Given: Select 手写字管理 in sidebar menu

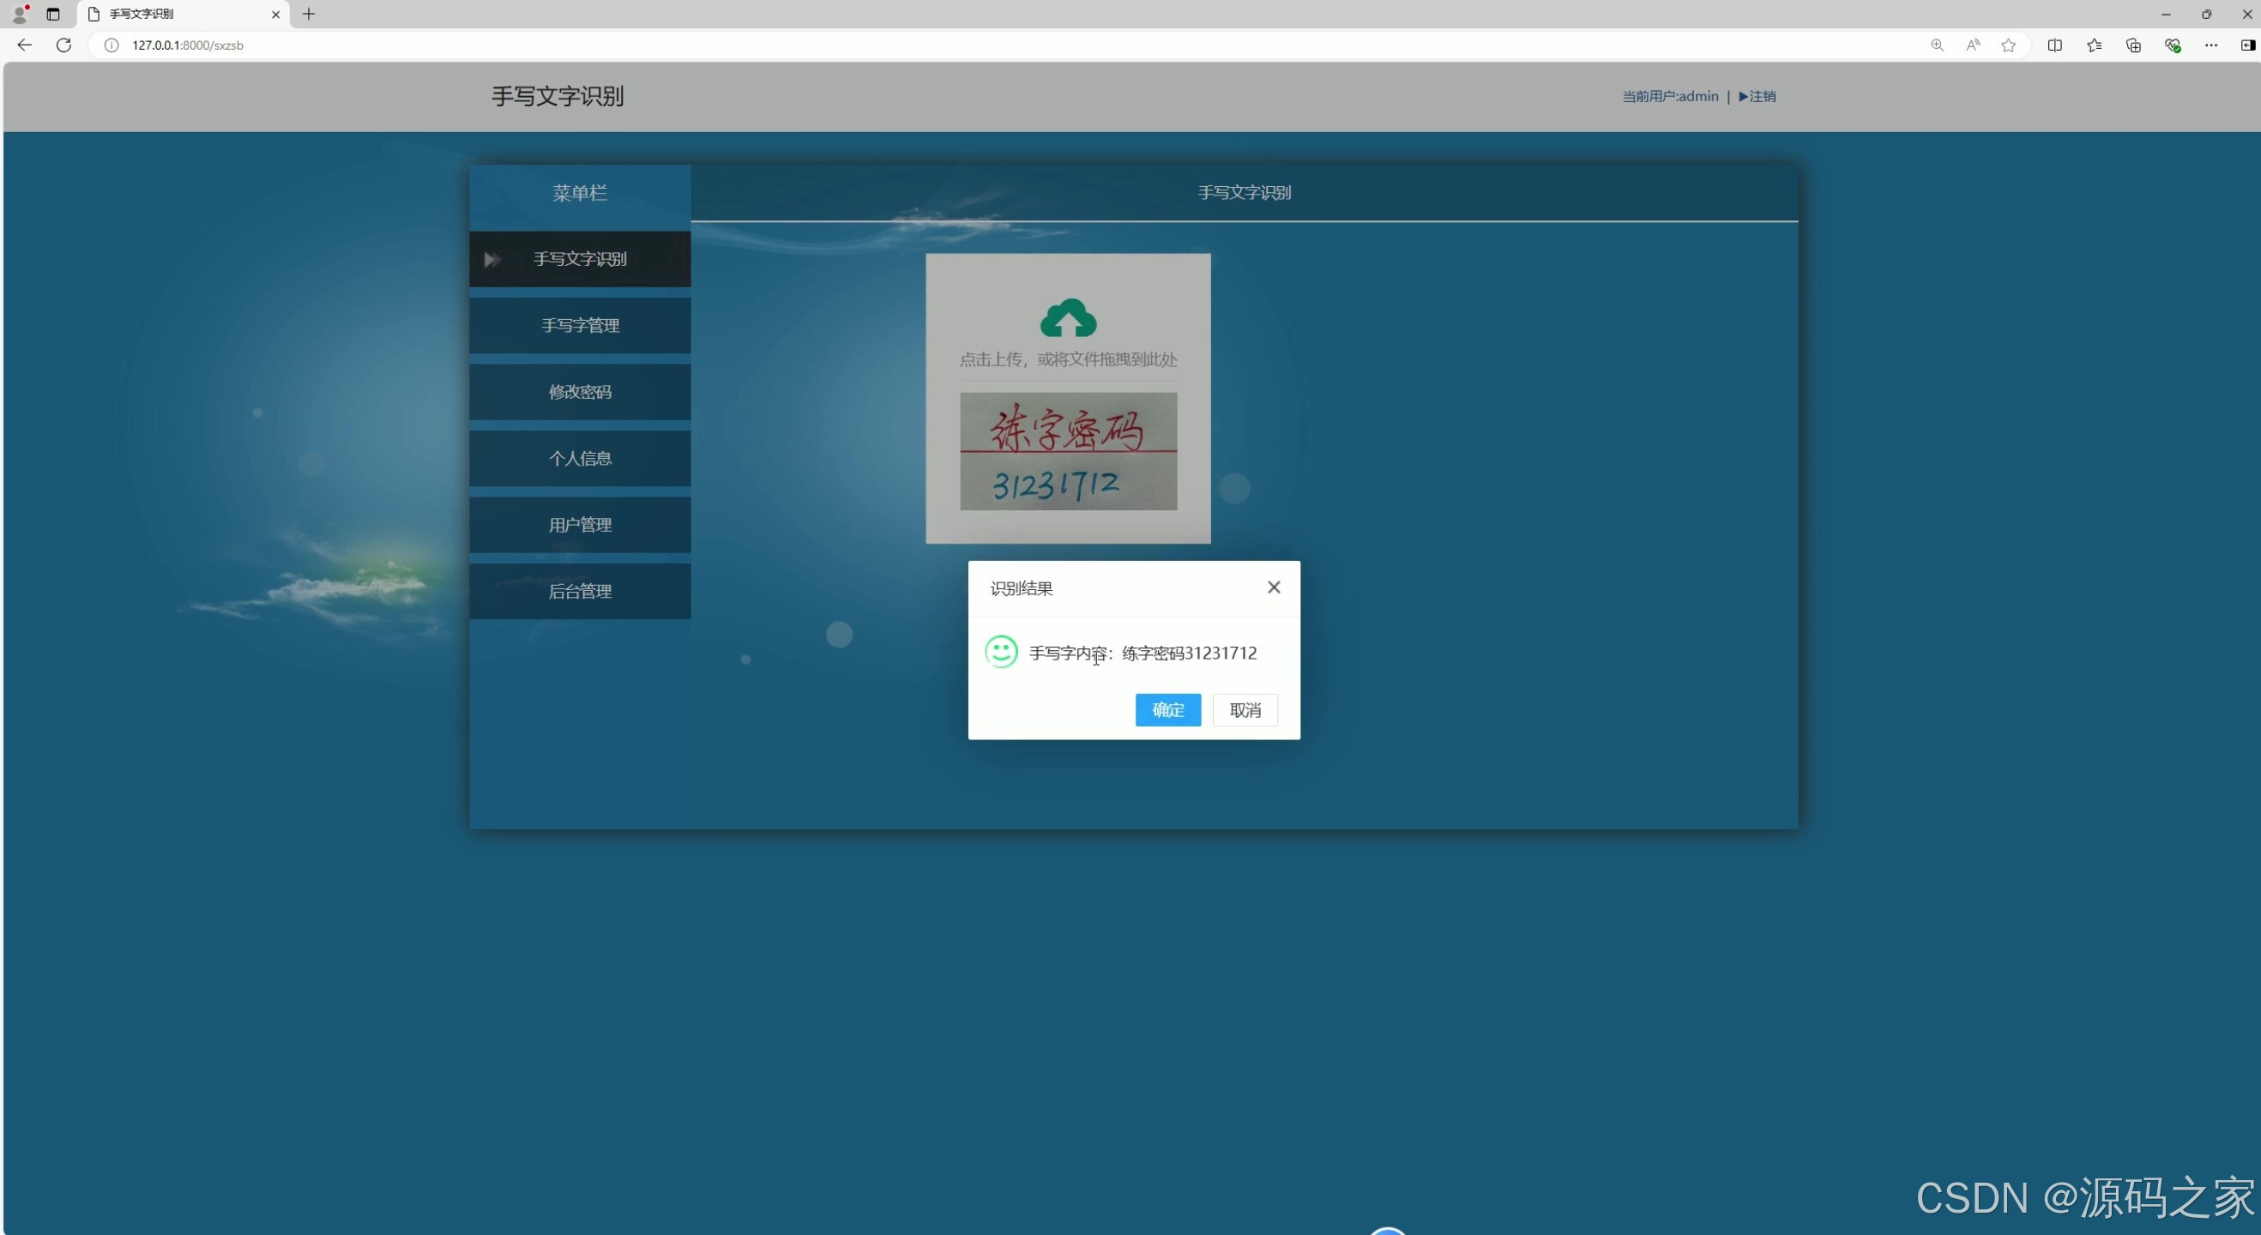Looking at the screenshot, I should coord(579,326).
